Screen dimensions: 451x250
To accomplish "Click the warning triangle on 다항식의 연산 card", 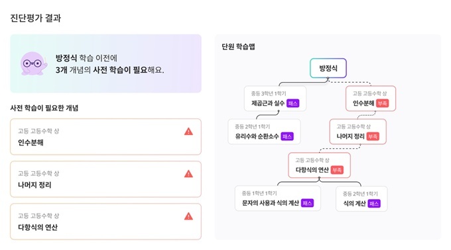I will 188,216.
